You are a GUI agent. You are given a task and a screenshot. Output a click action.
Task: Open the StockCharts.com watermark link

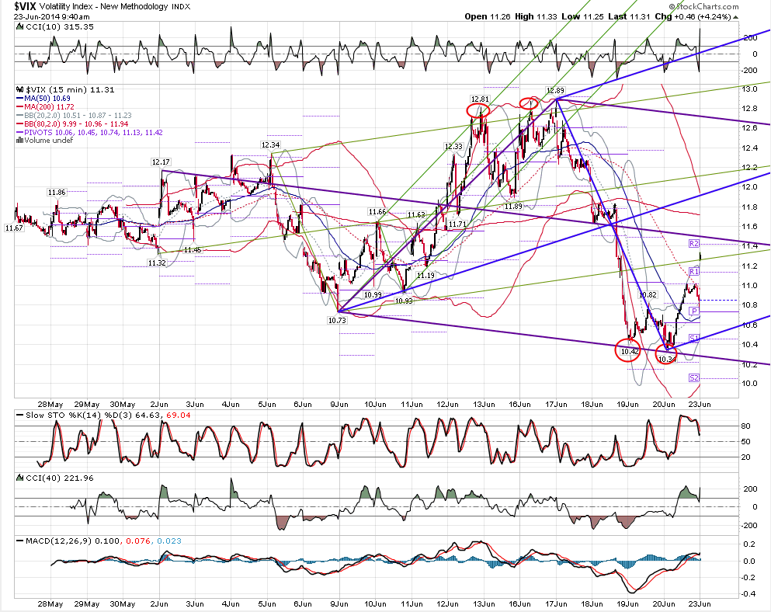(704, 6)
